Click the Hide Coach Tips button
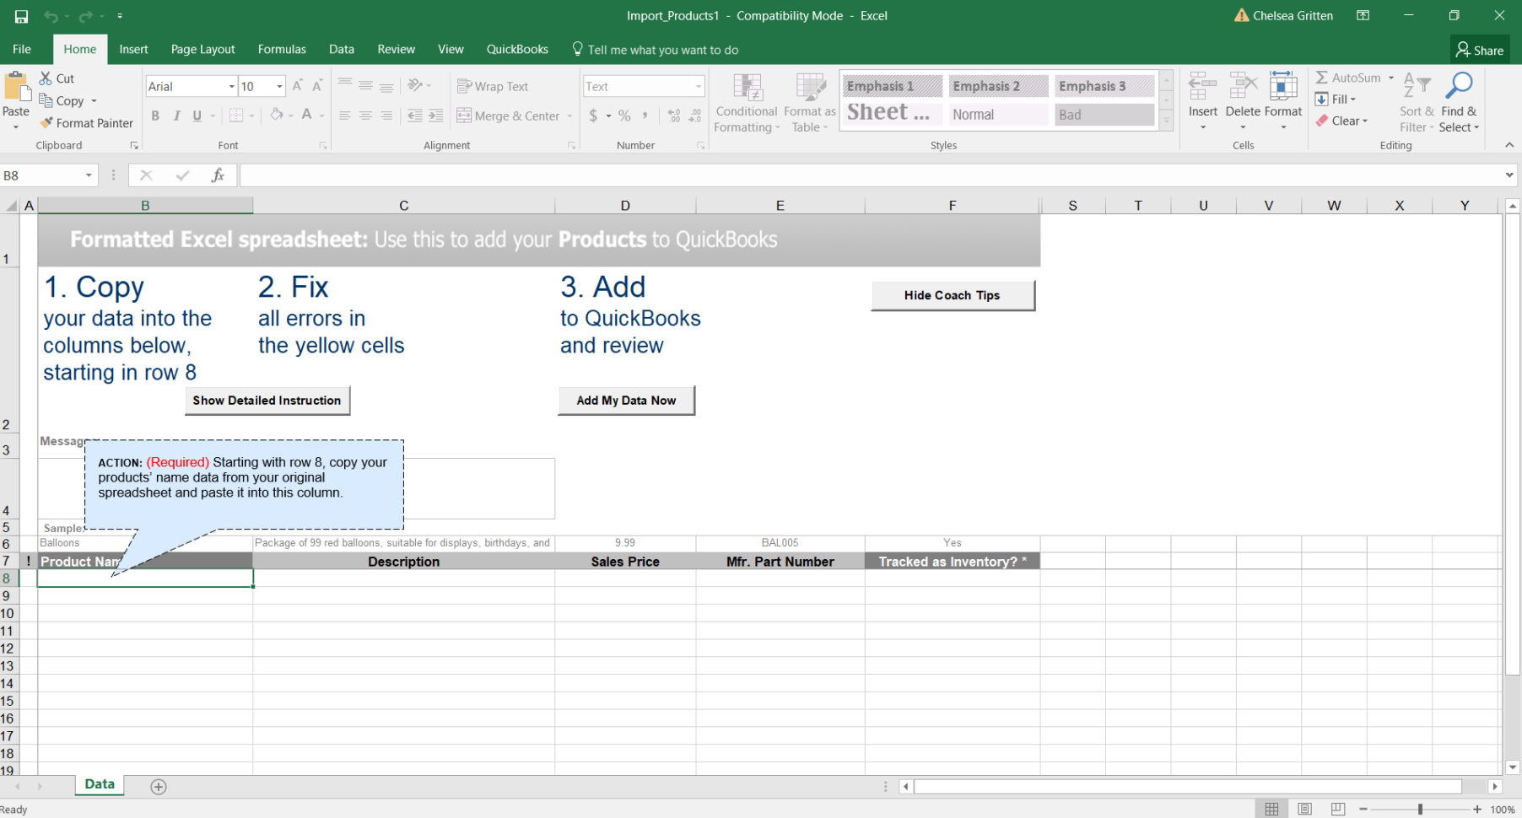The height and width of the screenshot is (818, 1522). point(953,295)
